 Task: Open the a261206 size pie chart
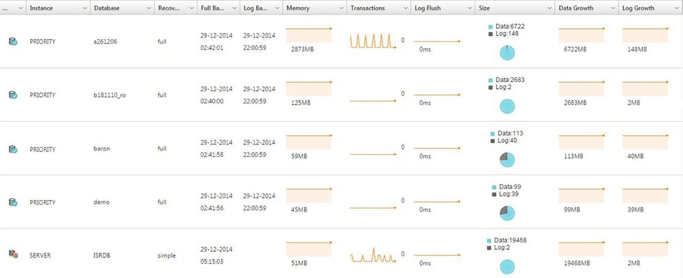(507, 53)
